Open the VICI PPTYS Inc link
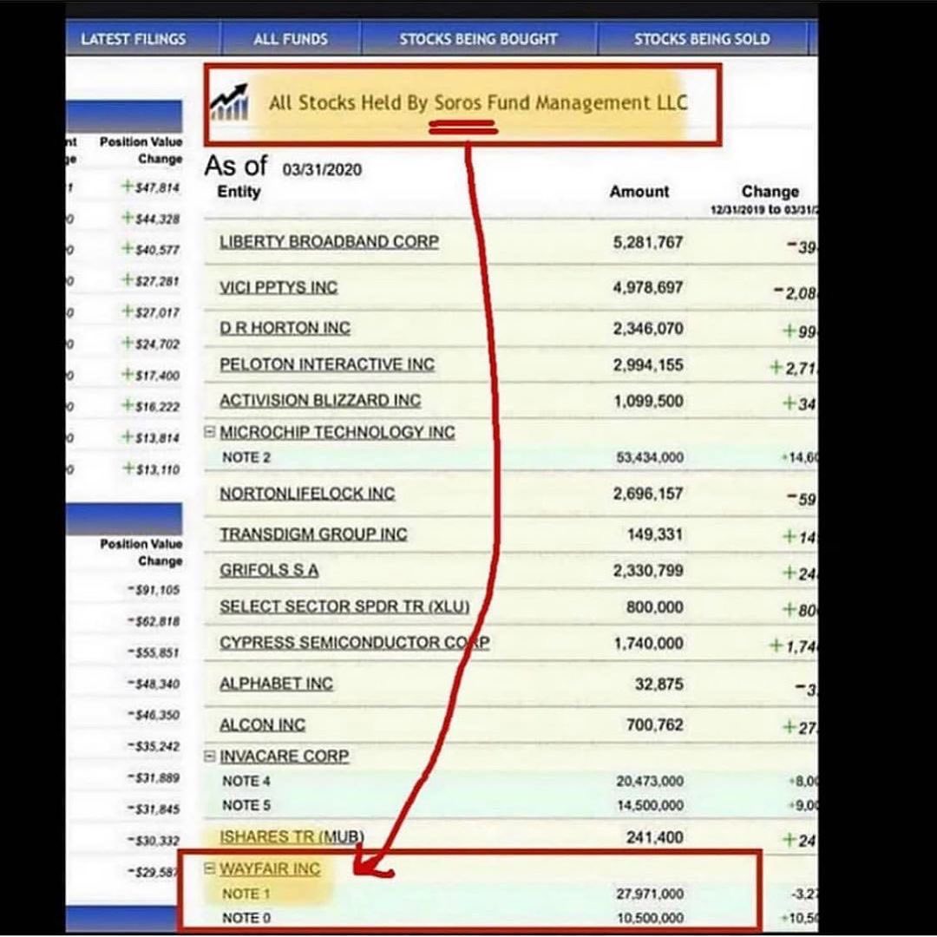The image size is (937, 937). click(x=278, y=287)
